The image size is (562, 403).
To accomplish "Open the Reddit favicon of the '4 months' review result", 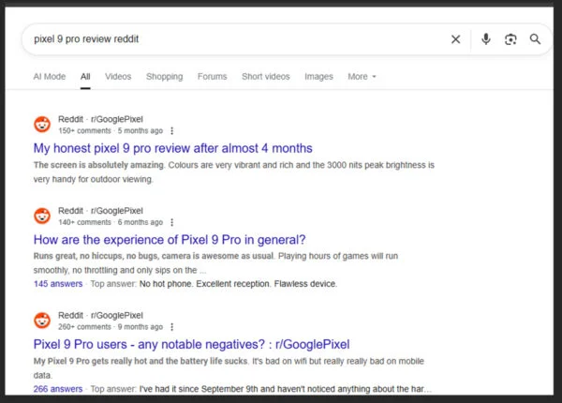I will [x=42, y=125].
